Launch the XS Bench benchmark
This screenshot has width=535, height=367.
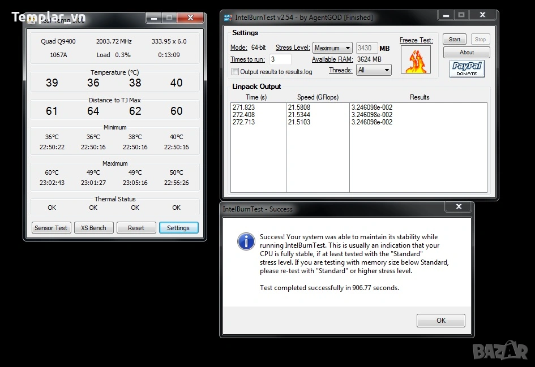tap(93, 228)
